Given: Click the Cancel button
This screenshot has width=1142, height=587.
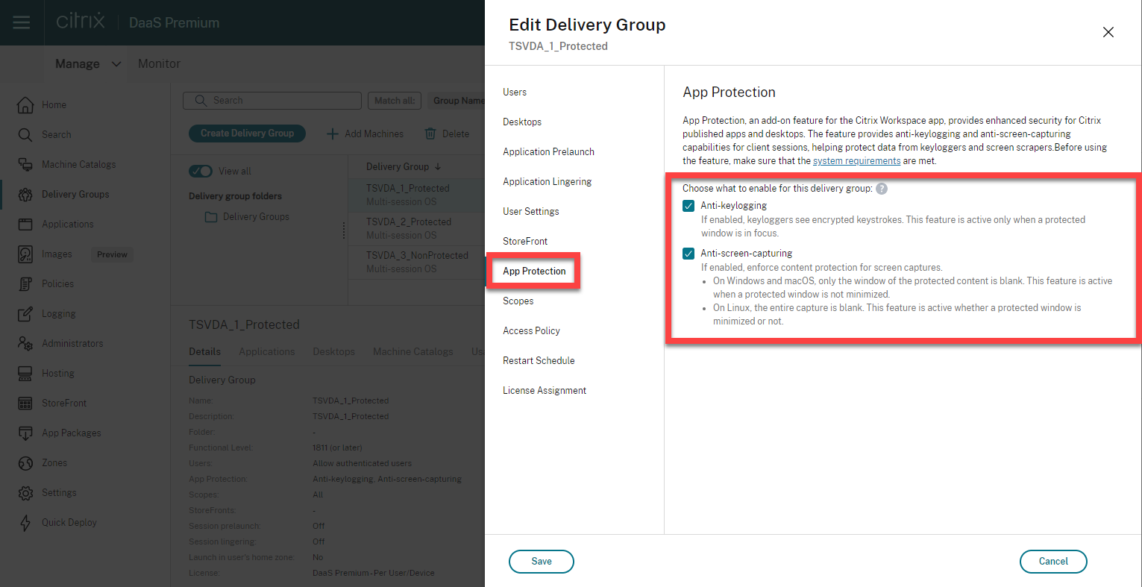Looking at the screenshot, I should pos(1053,561).
